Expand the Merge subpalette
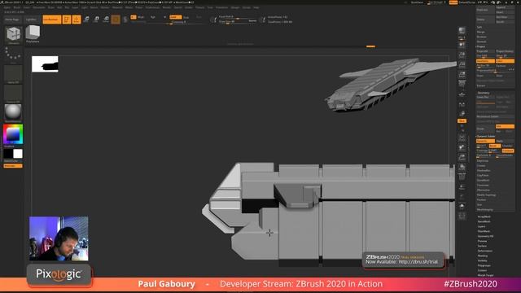Screen dimensions: 521x293 click(x=481, y=32)
